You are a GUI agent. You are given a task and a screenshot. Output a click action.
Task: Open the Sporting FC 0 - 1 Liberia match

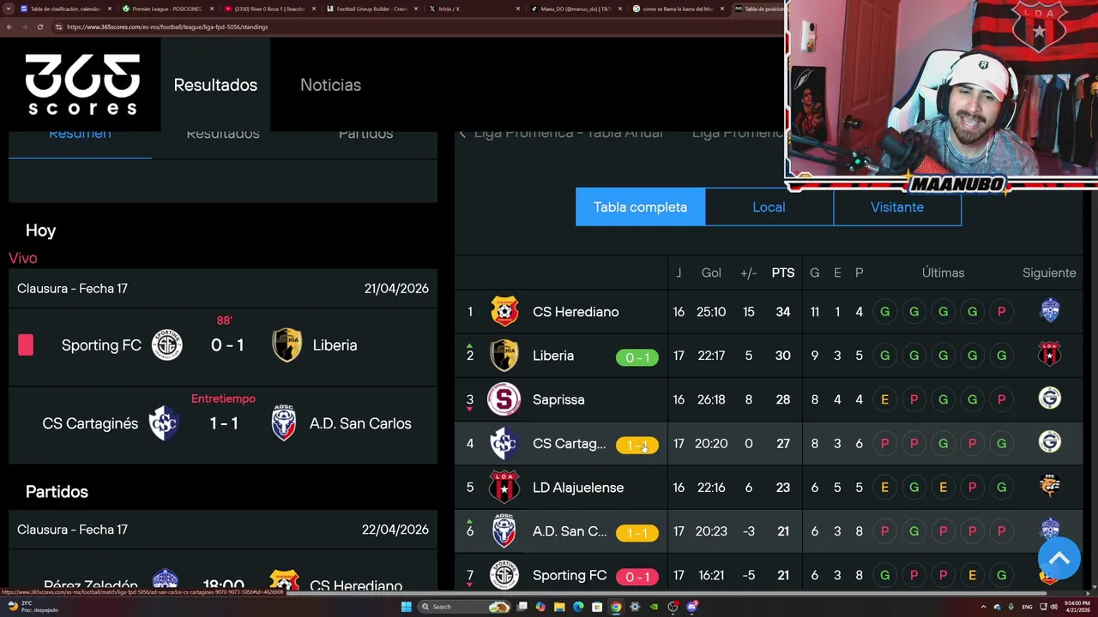[x=223, y=346]
